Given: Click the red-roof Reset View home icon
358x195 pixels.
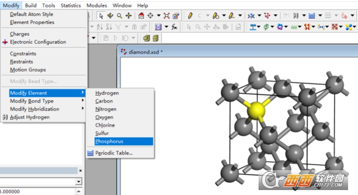Looking at the screenshot, I should (141, 15).
